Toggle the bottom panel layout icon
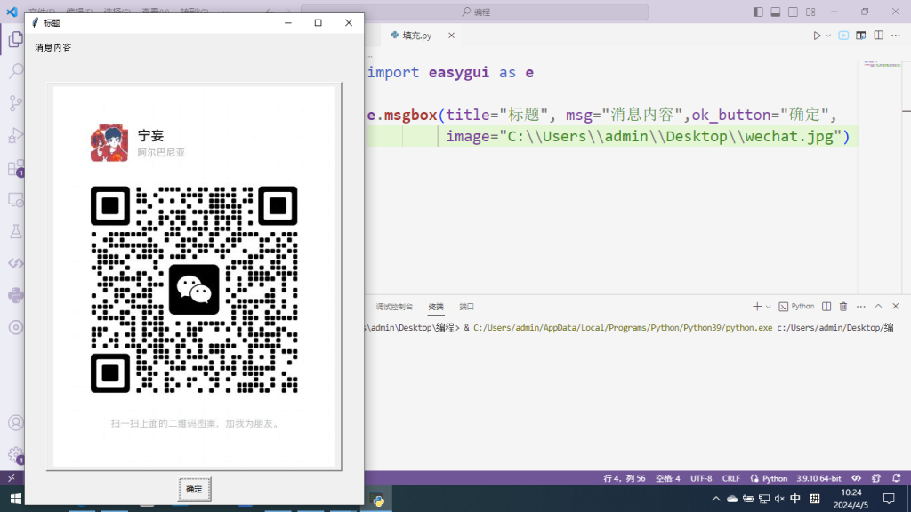The width and height of the screenshot is (911, 512). 776,12
